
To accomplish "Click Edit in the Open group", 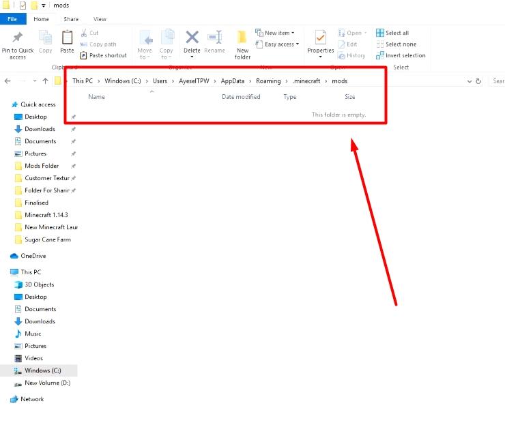I will pyautogui.click(x=348, y=44).
